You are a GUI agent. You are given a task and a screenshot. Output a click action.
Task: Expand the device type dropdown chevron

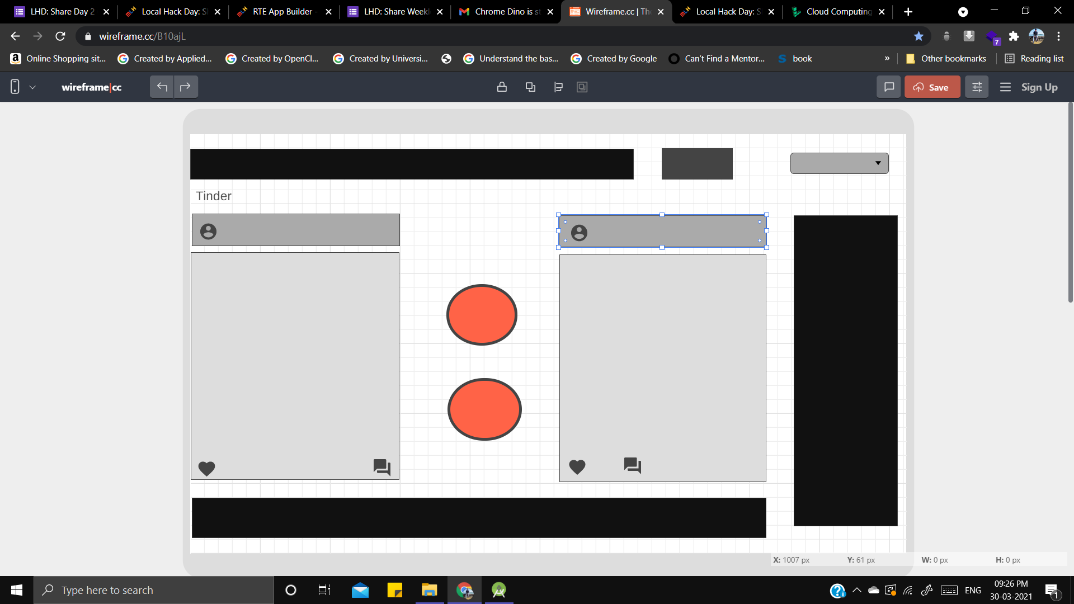32,87
